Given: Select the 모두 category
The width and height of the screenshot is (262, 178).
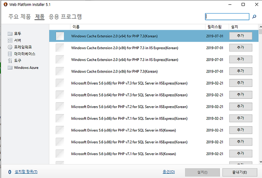Looking at the screenshot, I should pyautogui.click(x=17, y=33).
